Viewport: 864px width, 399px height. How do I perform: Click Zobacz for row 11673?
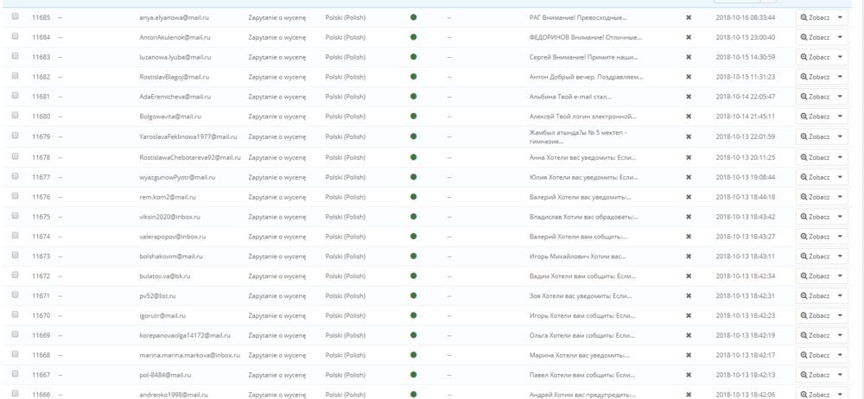[815, 256]
